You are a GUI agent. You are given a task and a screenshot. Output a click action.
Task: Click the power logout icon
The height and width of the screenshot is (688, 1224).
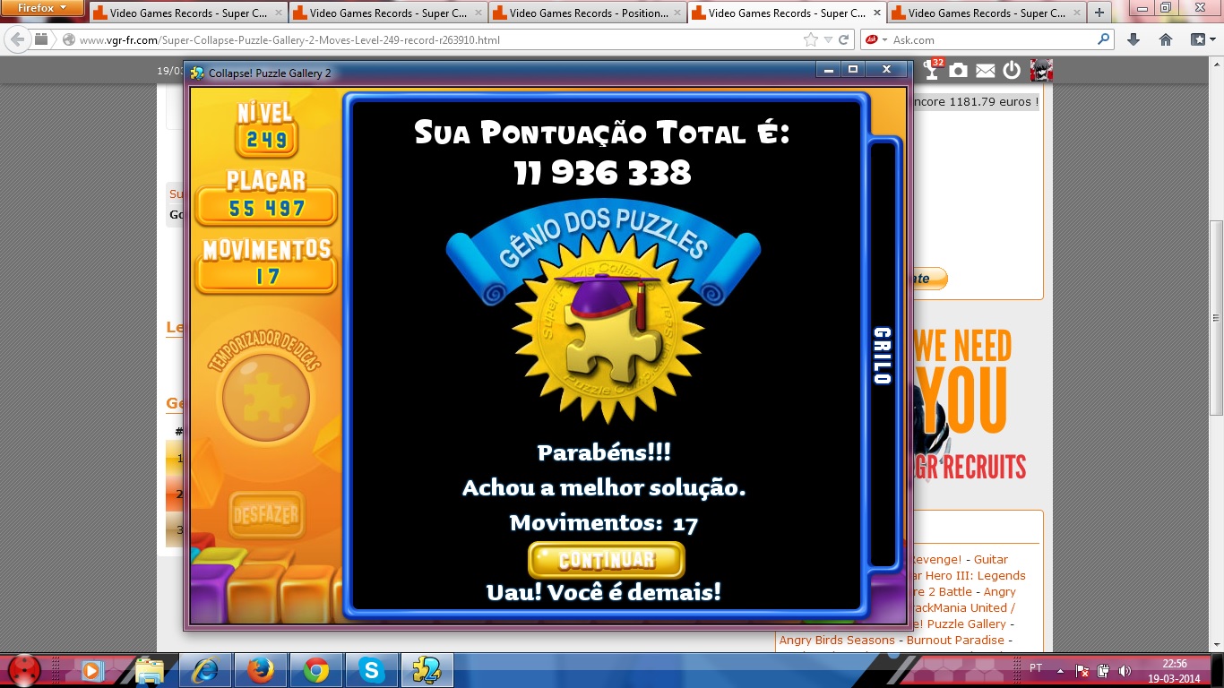(1012, 71)
